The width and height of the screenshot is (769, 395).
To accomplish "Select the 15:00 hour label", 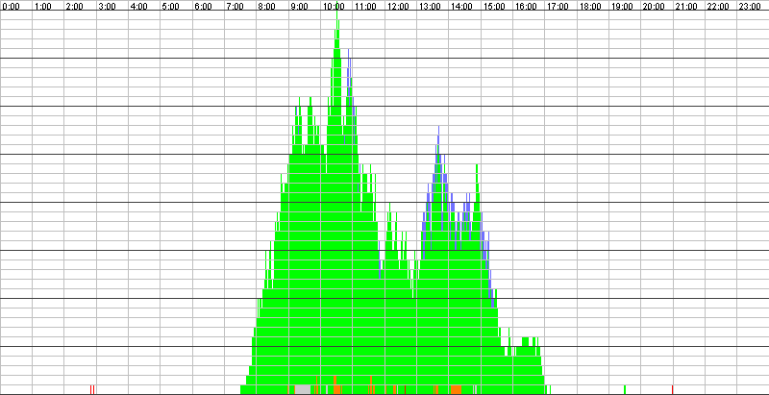I will 494,7.
